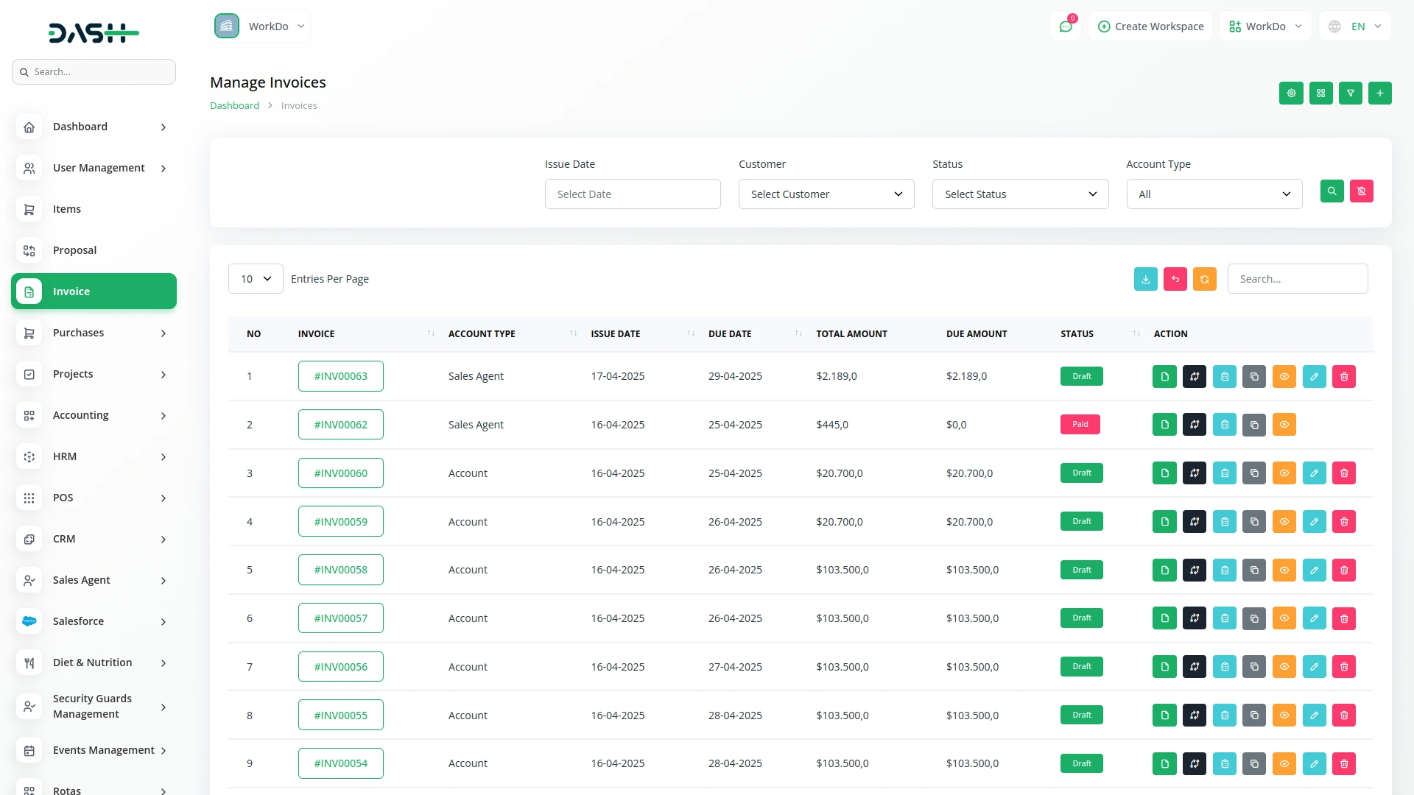Click the filter funnel icon at top right

1350,93
